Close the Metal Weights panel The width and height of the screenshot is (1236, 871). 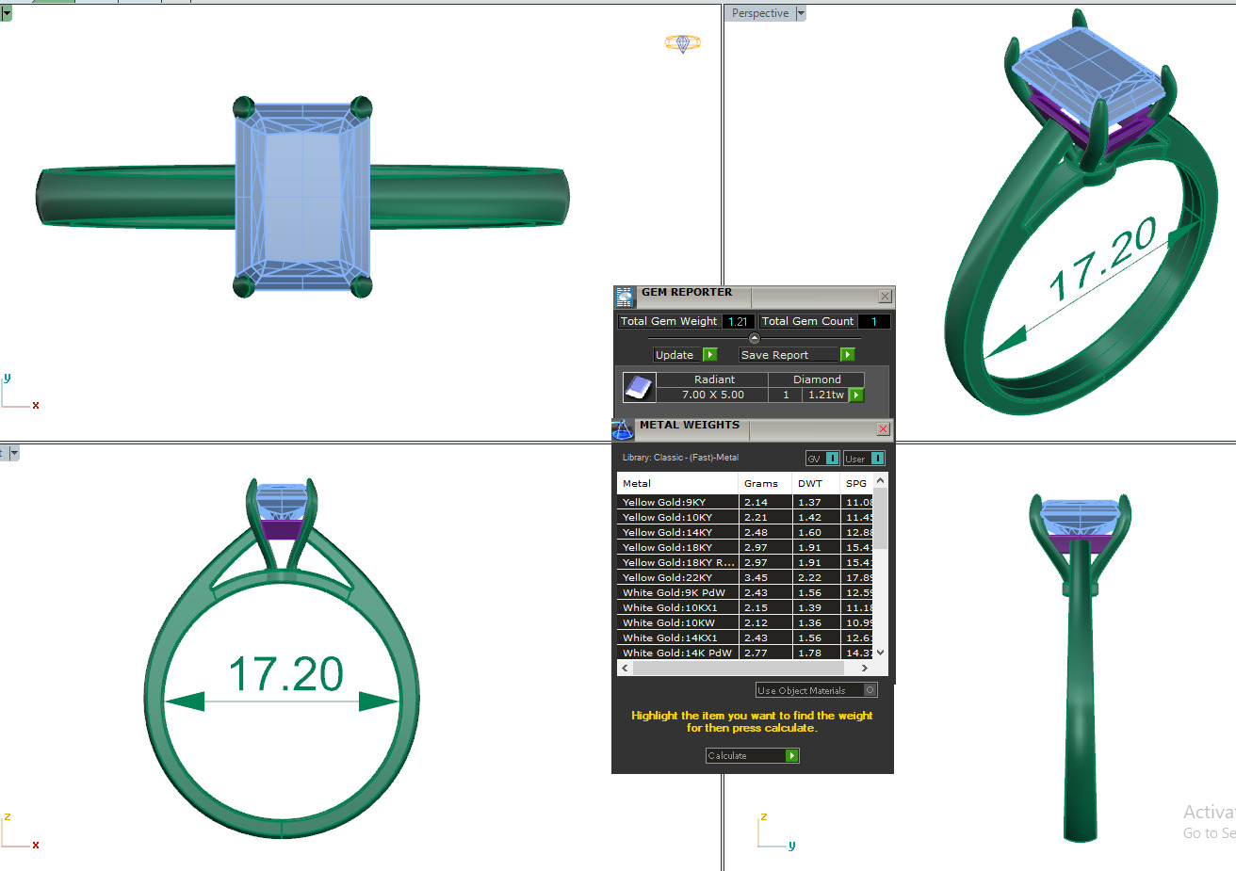[883, 429]
